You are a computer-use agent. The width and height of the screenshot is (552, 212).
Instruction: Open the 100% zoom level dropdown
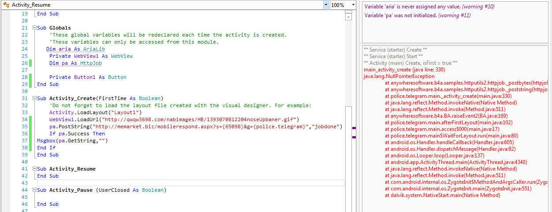(x=343, y=5)
